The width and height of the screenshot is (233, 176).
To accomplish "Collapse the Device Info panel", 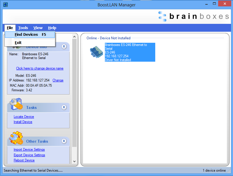I will (x=64, y=47).
